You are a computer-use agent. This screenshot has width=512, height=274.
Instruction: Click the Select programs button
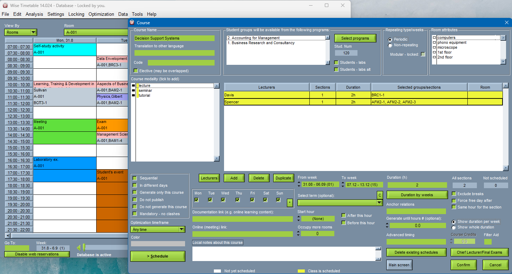(355, 38)
